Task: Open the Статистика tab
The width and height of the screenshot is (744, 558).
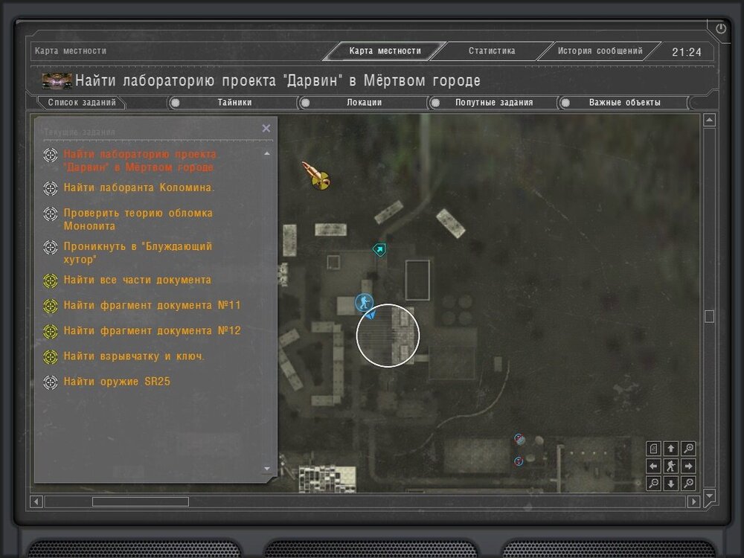Action: coord(492,51)
